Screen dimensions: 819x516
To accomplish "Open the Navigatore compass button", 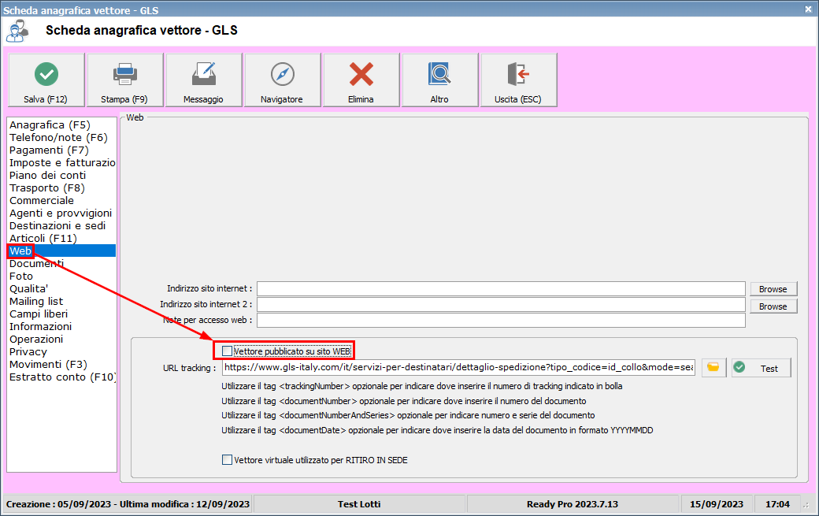I will [283, 80].
